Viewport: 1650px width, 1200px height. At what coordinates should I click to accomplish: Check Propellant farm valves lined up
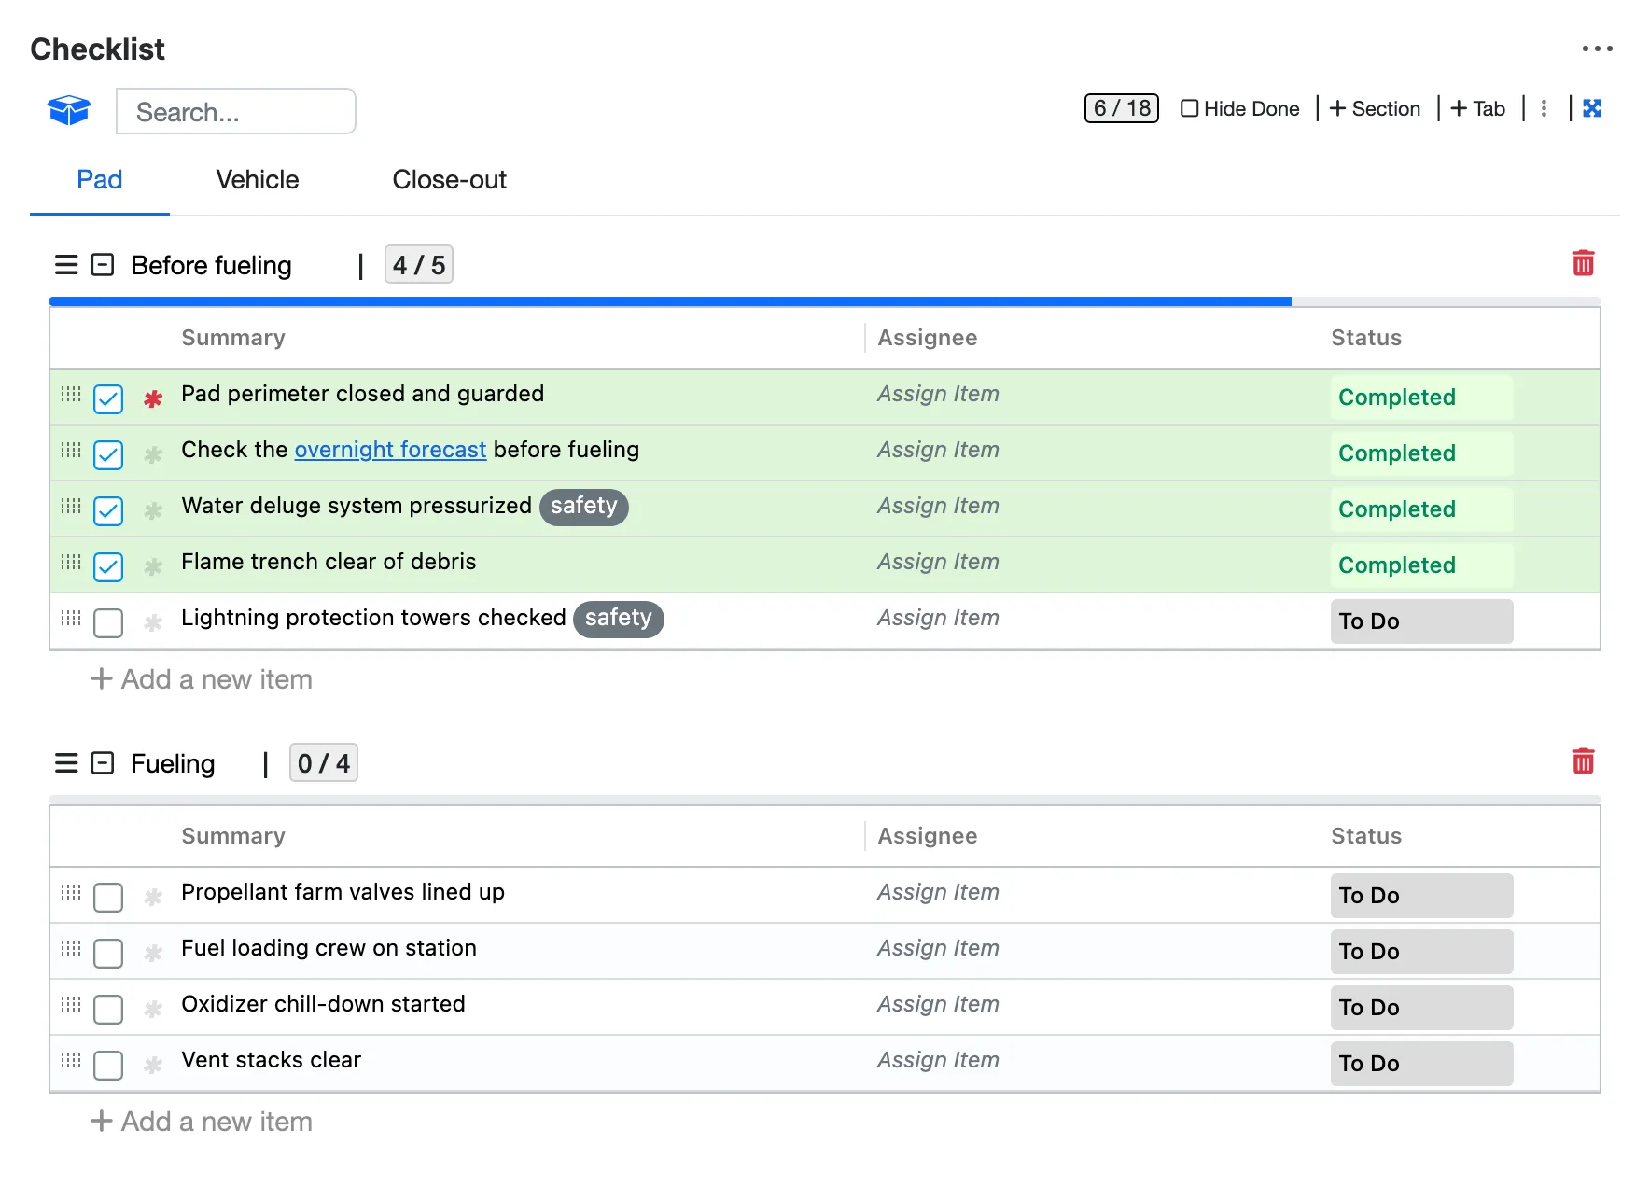tap(108, 898)
